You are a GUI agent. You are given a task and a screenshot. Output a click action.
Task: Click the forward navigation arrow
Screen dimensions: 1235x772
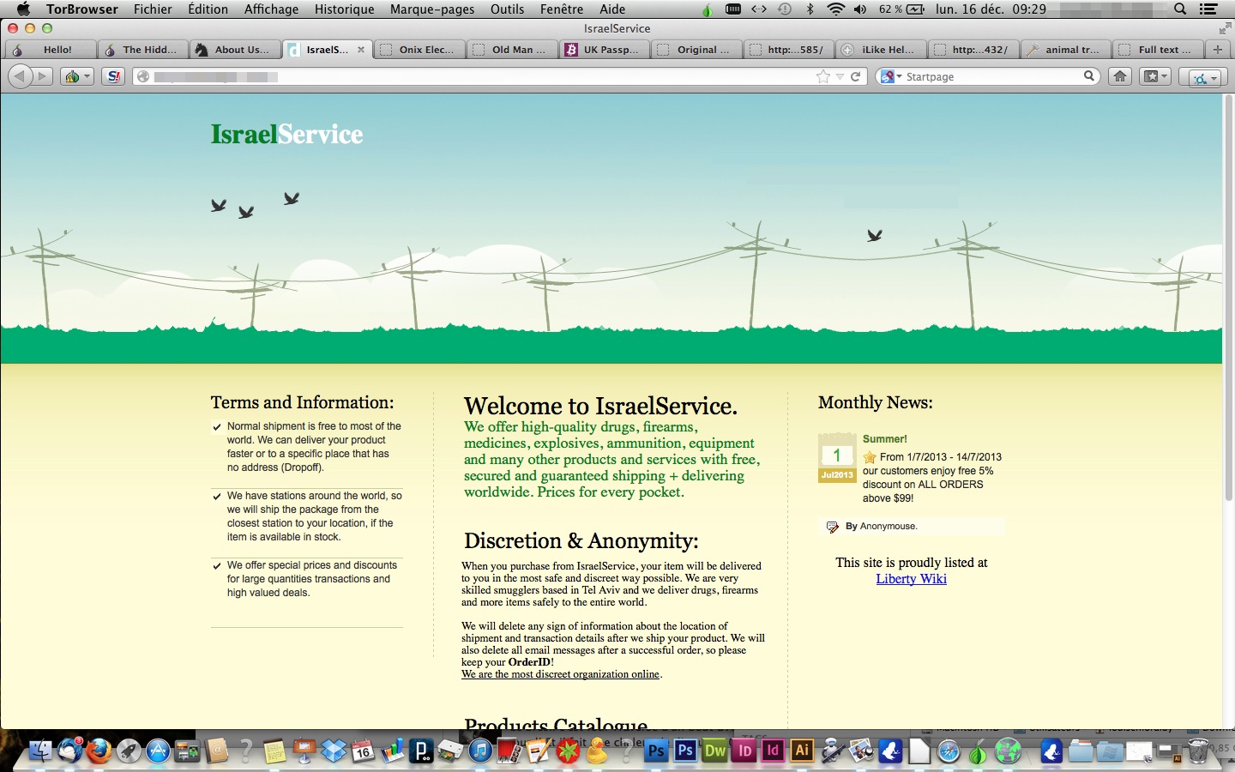click(x=41, y=76)
